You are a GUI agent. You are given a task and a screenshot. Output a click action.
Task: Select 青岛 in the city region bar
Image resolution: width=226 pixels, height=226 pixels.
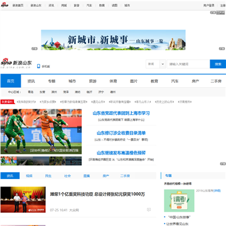click(31, 92)
